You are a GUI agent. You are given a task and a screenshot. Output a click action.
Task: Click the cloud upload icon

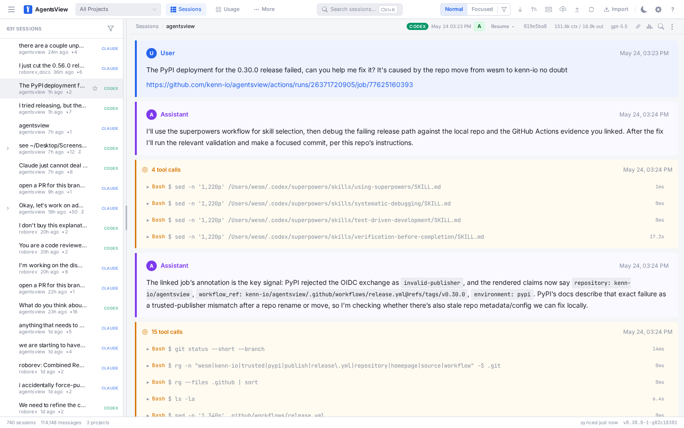click(563, 10)
